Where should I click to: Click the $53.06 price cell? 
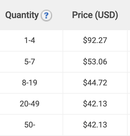[95, 62]
